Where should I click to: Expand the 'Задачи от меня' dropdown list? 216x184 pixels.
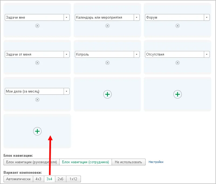(x=67, y=54)
